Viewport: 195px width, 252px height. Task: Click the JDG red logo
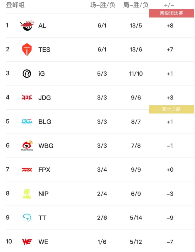tap(27, 98)
